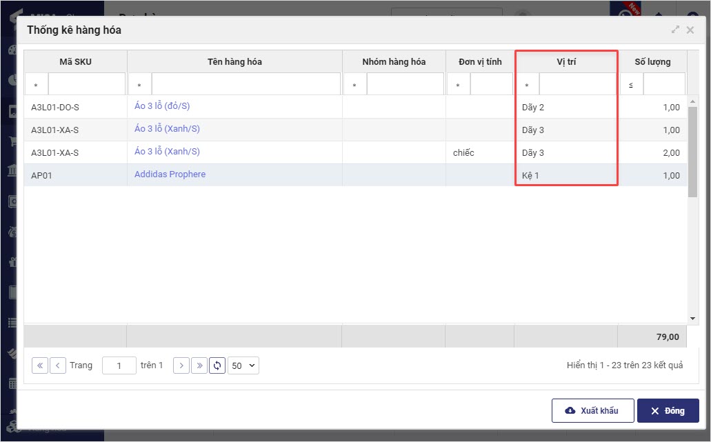The height and width of the screenshot is (442, 711).
Task: Open filter operator for Mã SKU column
Action: [37, 84]
